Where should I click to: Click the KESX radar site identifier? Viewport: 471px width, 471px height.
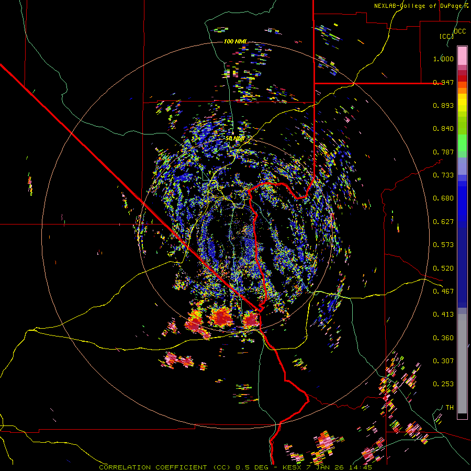pos(292,467)
